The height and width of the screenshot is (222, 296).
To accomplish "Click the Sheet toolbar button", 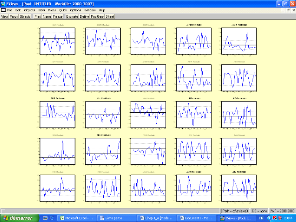I will click(110, 16).
